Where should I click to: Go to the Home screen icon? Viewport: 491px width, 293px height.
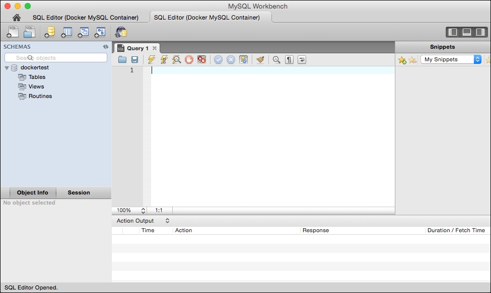pyautogui.click(x=17, y=18)
